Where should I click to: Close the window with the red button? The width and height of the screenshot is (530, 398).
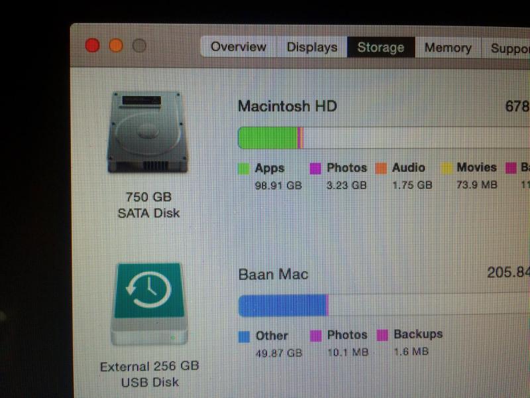click(x=92, y=45)
